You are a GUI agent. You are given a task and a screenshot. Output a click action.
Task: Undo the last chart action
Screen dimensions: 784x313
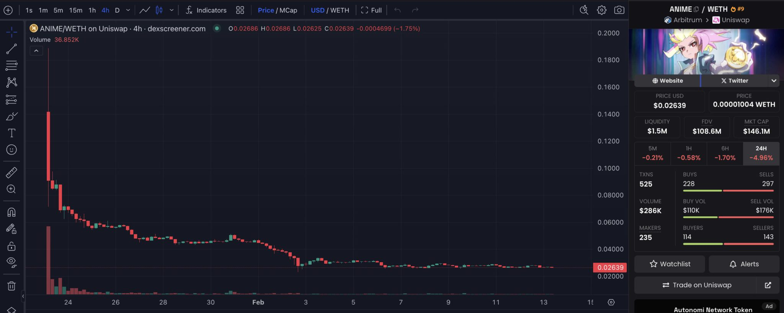tap(397, 10)
